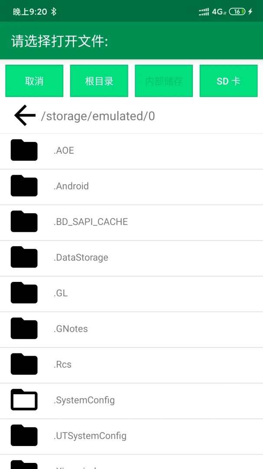Viewport: 263px width, 469px height.
Task: Tap the .DataStorage folder name
Action: pyautogui.click(x=81, y=258)
